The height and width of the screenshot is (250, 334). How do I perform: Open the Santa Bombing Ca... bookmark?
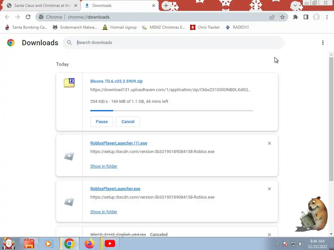click(x=26, y=27)
